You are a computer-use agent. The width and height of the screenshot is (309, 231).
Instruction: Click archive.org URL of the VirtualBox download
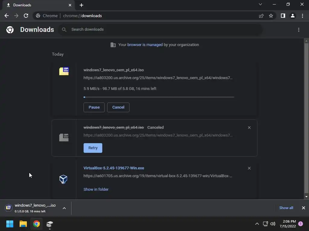[x=158, y=176]
